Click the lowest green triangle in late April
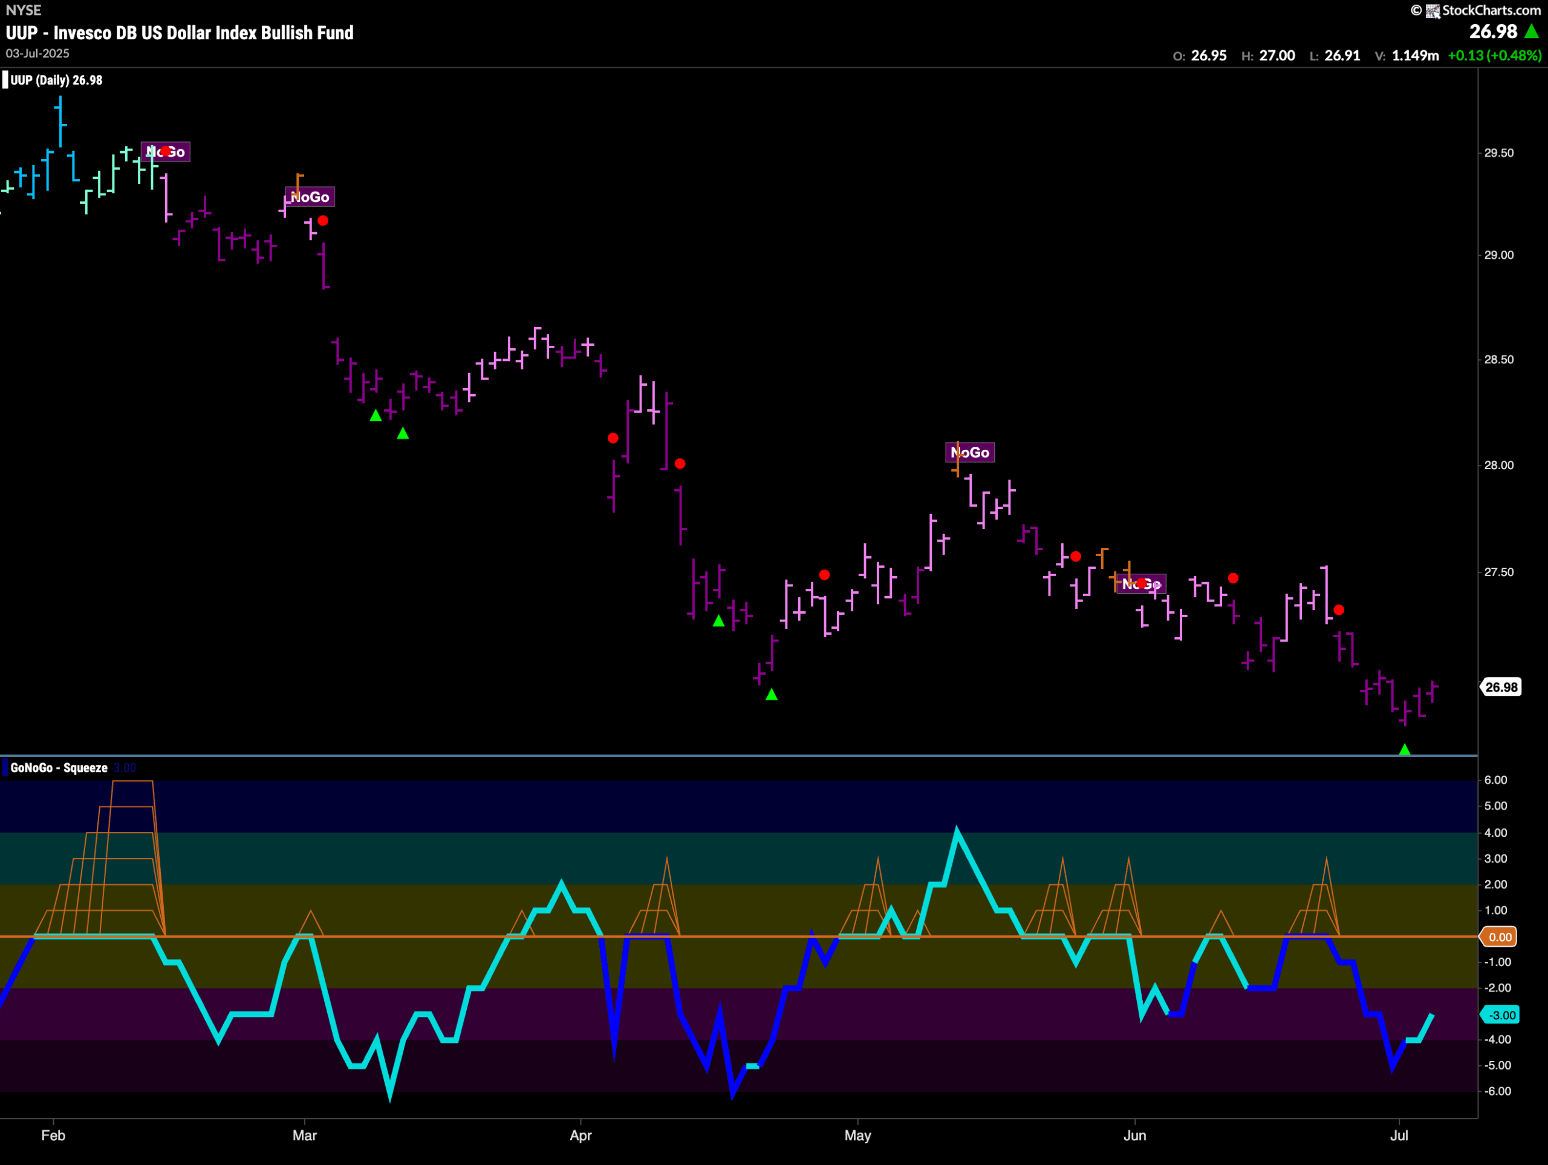Screen dimensions: 1548x1165 click(771, 694)
